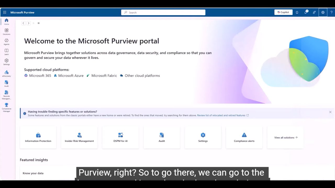Viewport: 335px width, 188px height.
Task: Open Learn in the left sidebar
Action: point(7,52)
